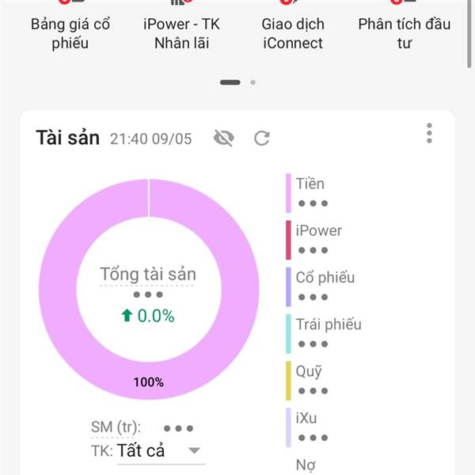Open iPower - TK Nhân lãi shortcut
The image size is (475, 475).
point(181,27)
